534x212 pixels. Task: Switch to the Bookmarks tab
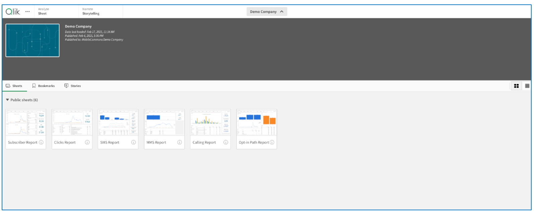pyautogui.click(x=43, y=86)
